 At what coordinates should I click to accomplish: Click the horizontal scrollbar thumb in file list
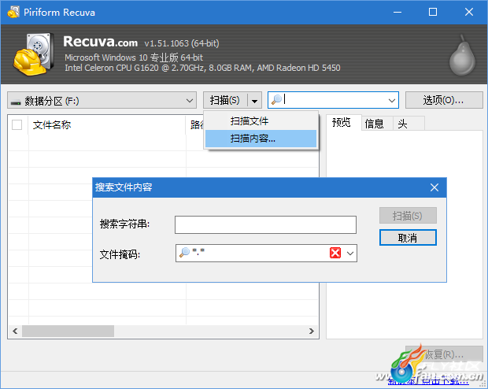pos(68,331)
